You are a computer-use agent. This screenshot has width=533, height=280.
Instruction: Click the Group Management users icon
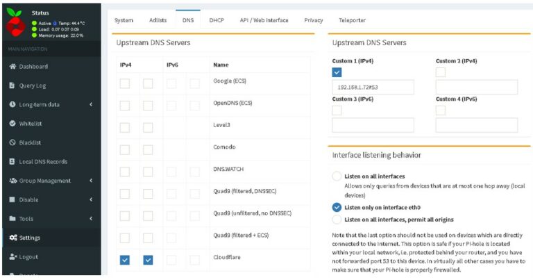12,181
